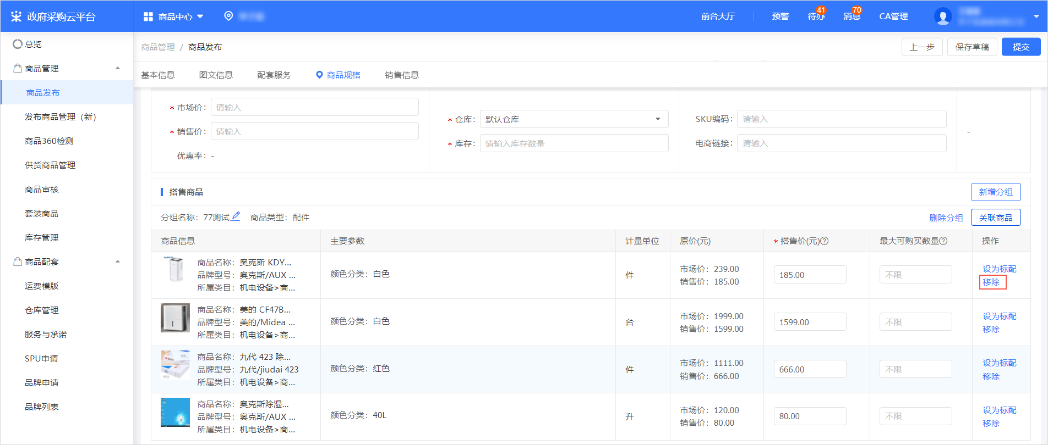The image size is (1048, 445).
Task: Collapse the 商品管理 sidebar section
Action: tap(118, 68)
